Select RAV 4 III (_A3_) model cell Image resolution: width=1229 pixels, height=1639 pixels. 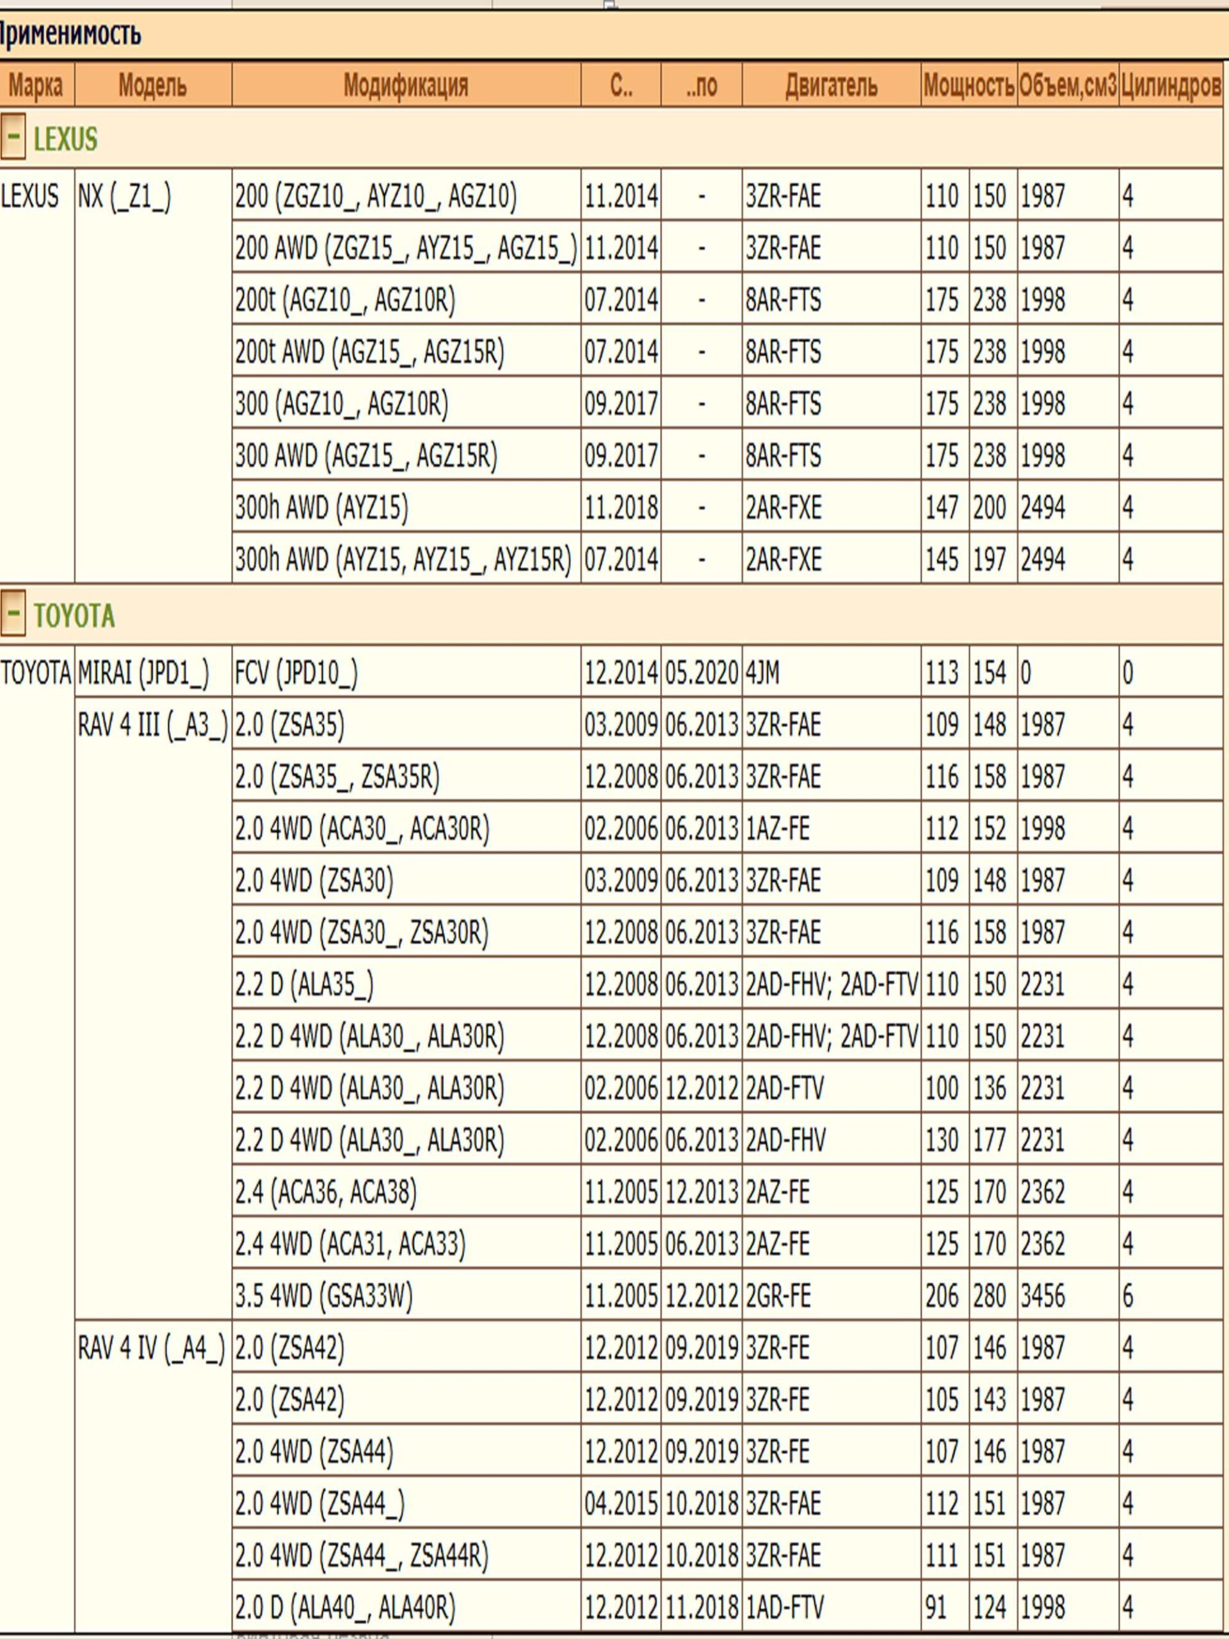pyautogui.click(x=152, y=725)
